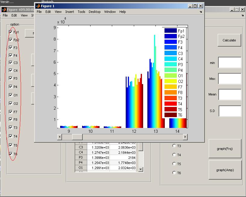Open the Help menu in Figure 1
This screenshot has height=197, width=246.
(122, 12)
